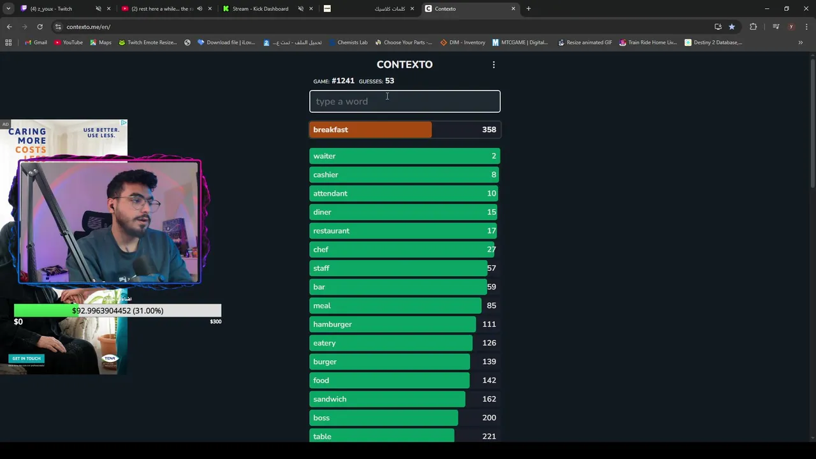The image size is (816, 459).
Task: Click the 'chef' guess row
Action: tap(405, 249)
